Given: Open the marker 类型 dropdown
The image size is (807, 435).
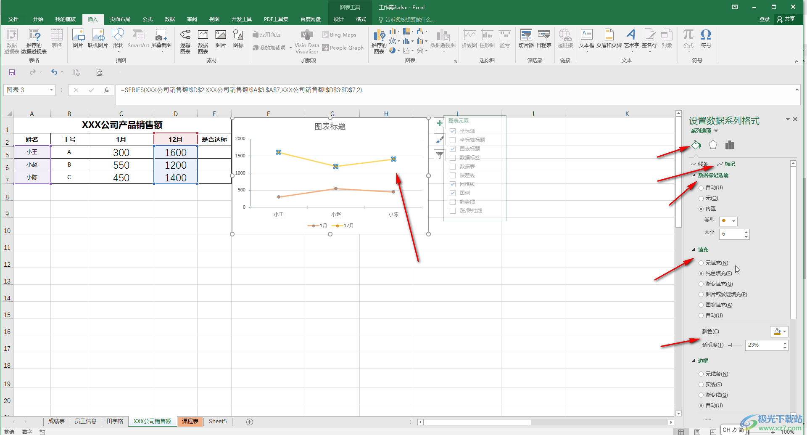Looking at the screenshot, I should (x=728, y=221).
